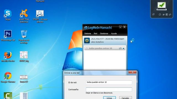
Task: Click the widget refresh circle icon
Action: (160, 15)
